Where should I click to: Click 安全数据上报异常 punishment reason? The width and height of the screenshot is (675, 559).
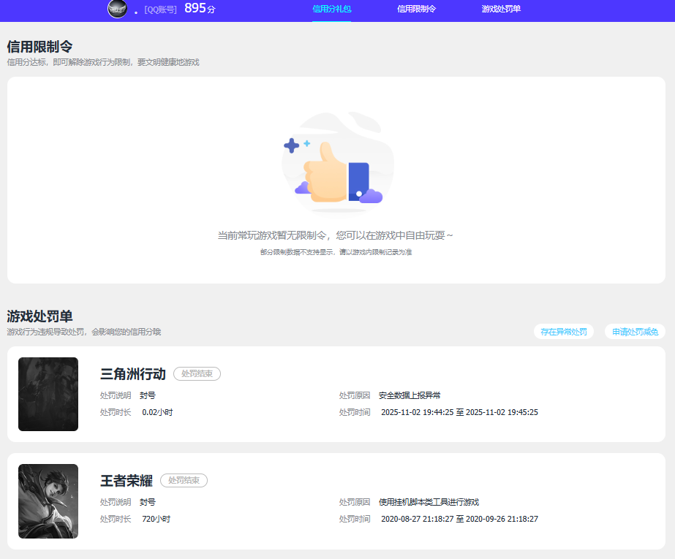[x=410, y=395]
